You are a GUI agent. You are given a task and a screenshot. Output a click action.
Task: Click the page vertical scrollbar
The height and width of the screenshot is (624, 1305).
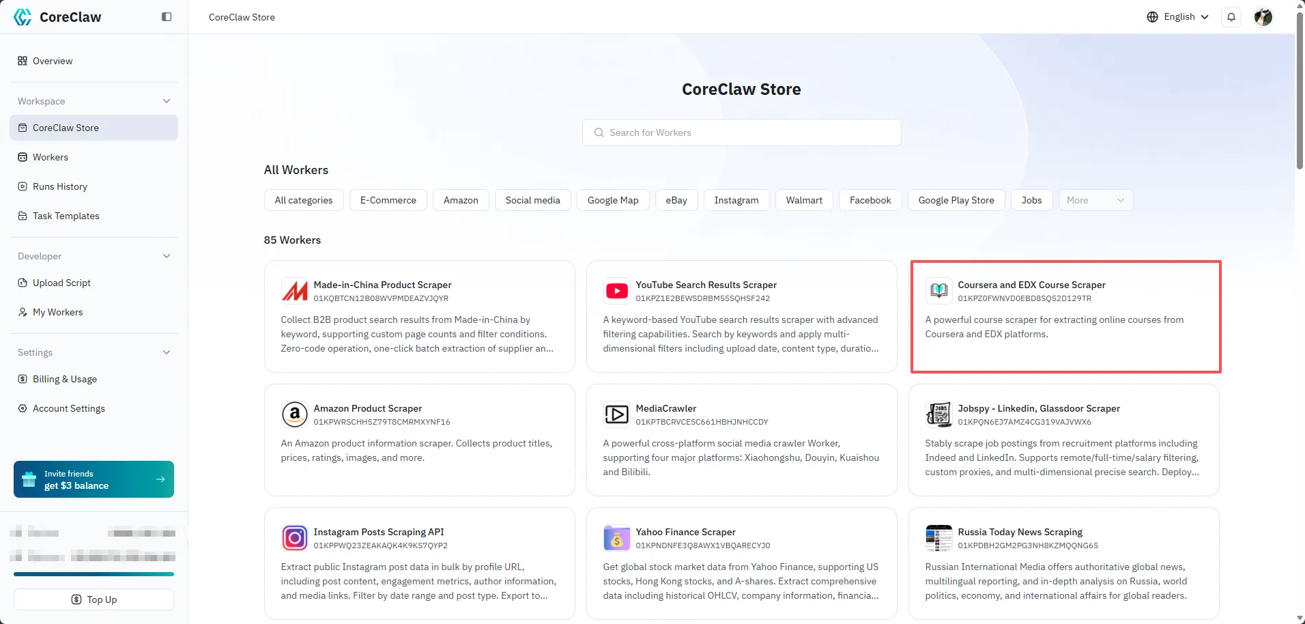pyautogui.click(x=1300, y=91)
